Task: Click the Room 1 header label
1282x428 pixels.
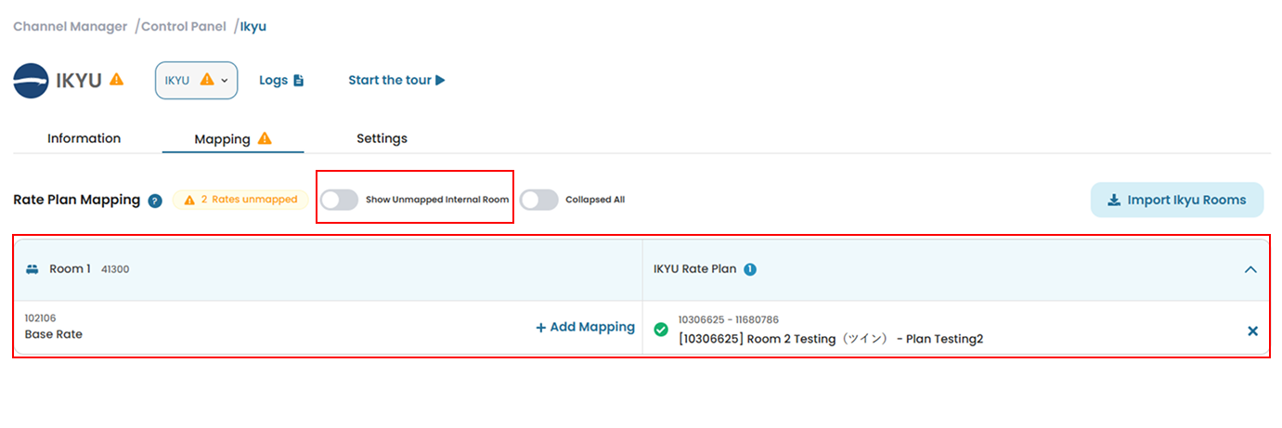Action: [70, 269]
